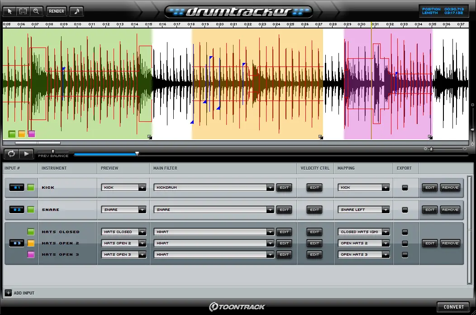
Task: Select input #2 Snare track
Action: tap(17, 210)
